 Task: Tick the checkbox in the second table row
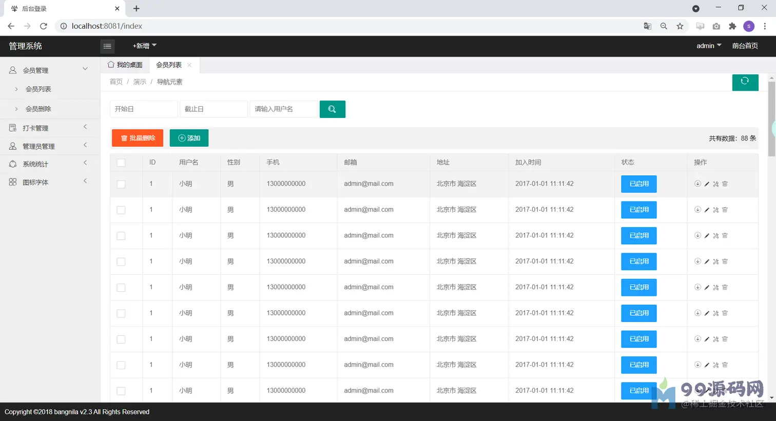[x=121, y=210]
